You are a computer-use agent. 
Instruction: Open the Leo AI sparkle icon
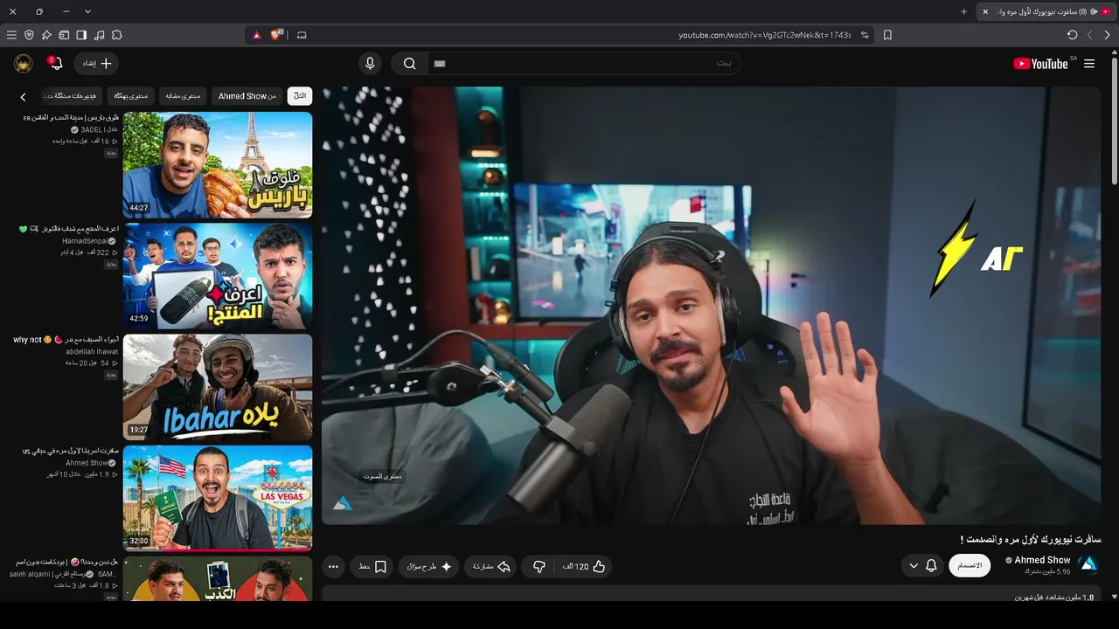coord(46,35)
